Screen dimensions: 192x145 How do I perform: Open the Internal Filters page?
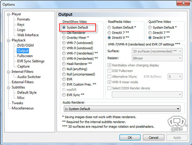tap(22, 72)
